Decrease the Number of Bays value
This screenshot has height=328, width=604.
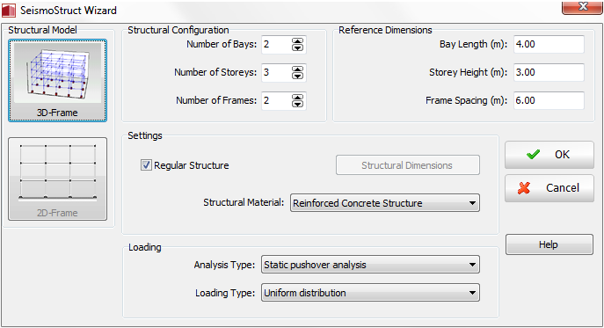coord(297,48)
